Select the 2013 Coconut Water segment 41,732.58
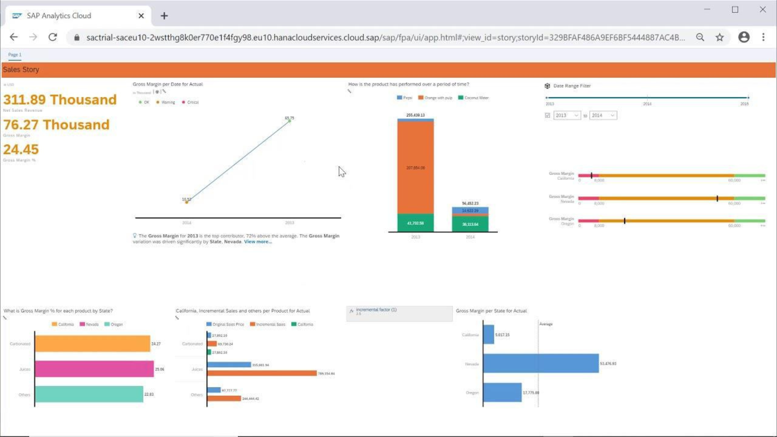The height and width of the screenshot is (437, 777). tap(416, 223)
